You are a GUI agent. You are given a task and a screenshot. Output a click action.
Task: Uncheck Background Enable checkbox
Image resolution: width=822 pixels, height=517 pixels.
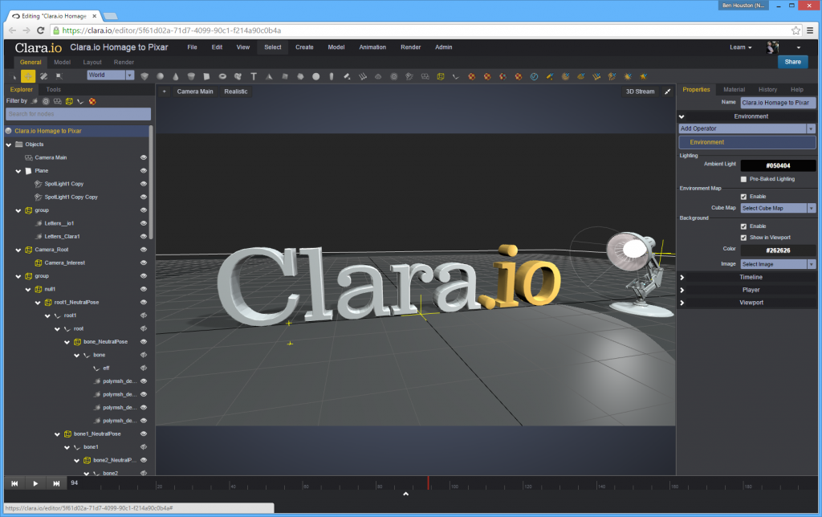coord(743,226)
